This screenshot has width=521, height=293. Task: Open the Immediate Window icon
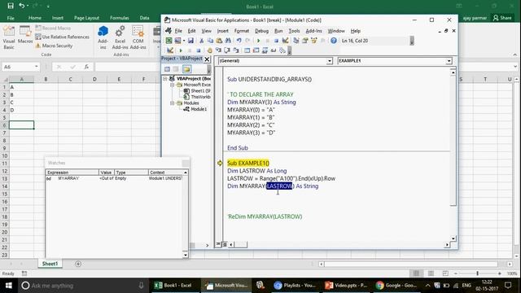point(256,50)
